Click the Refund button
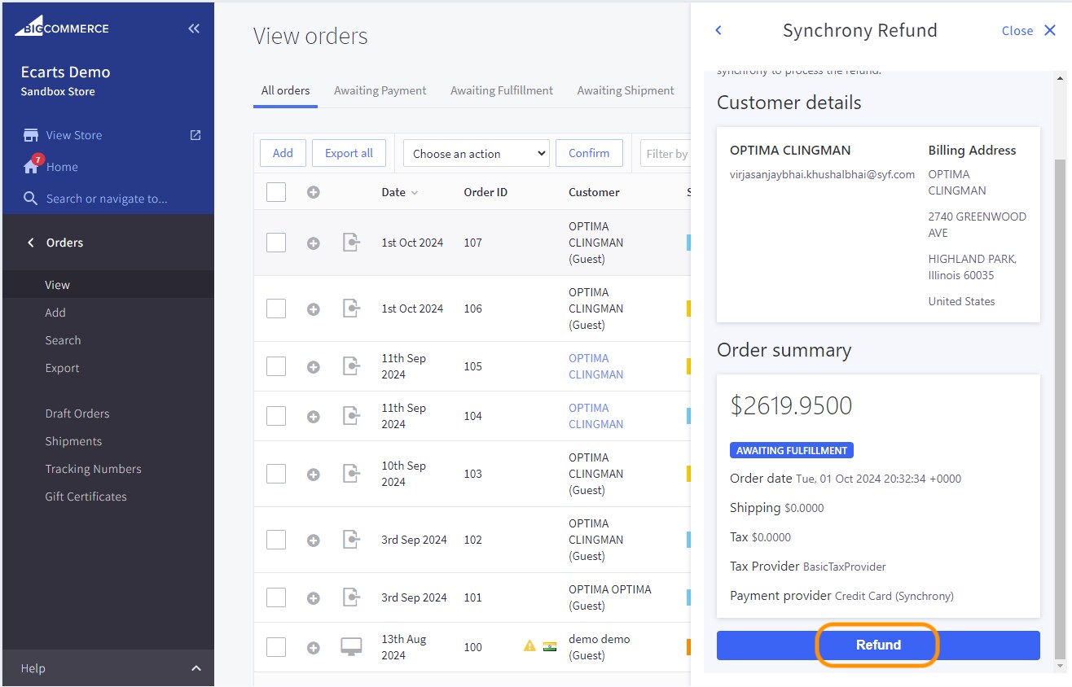The width and height of the screenshot is (1072, 687). [877, 645]
